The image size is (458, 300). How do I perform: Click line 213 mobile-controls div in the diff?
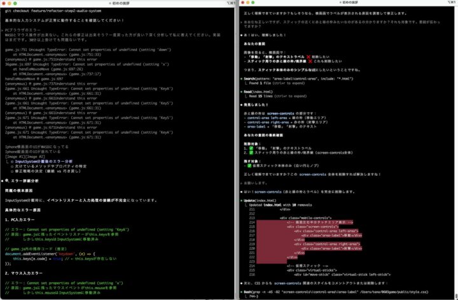[x=305, y=218]
